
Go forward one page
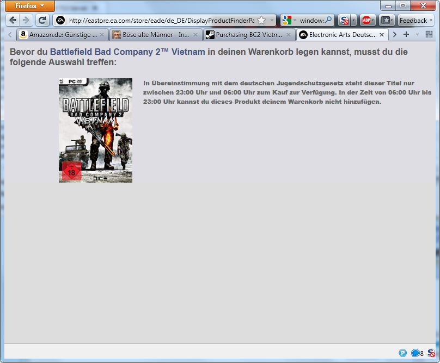click(x=26, y=20)
